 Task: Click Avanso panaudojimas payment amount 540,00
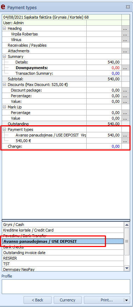click(114, 135)
